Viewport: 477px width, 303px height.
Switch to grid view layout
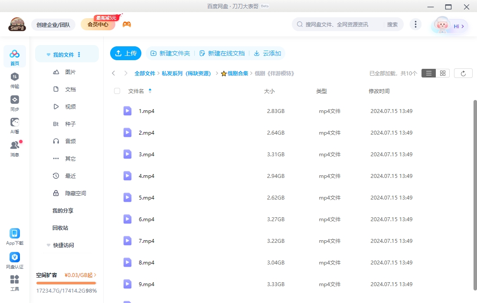pyautogui.click(x=442, y=73)
